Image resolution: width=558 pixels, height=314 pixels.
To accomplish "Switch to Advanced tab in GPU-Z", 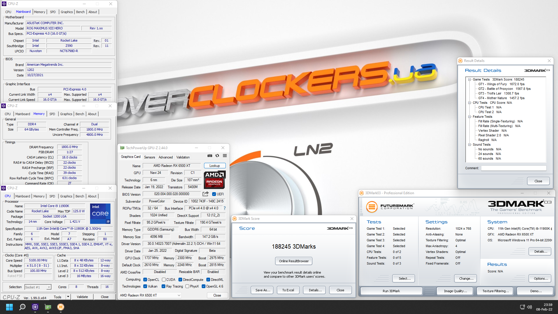I will (166, 157).
